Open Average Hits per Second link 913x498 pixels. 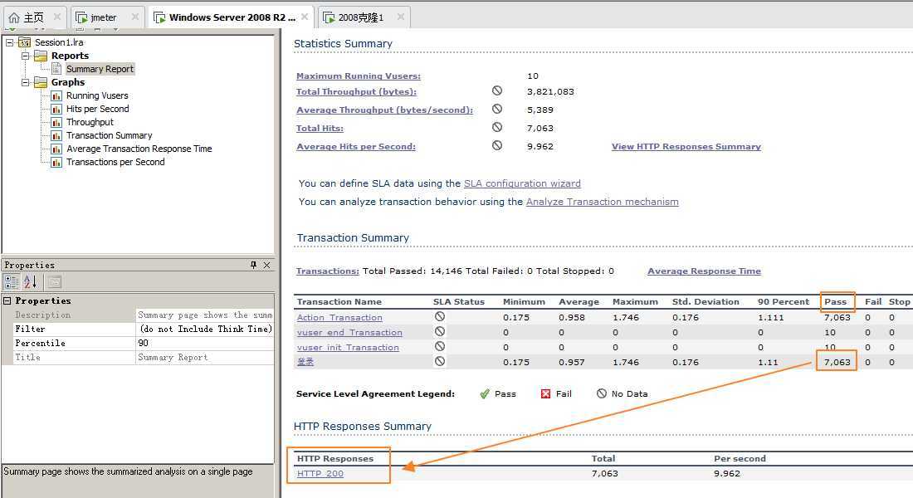356,147
